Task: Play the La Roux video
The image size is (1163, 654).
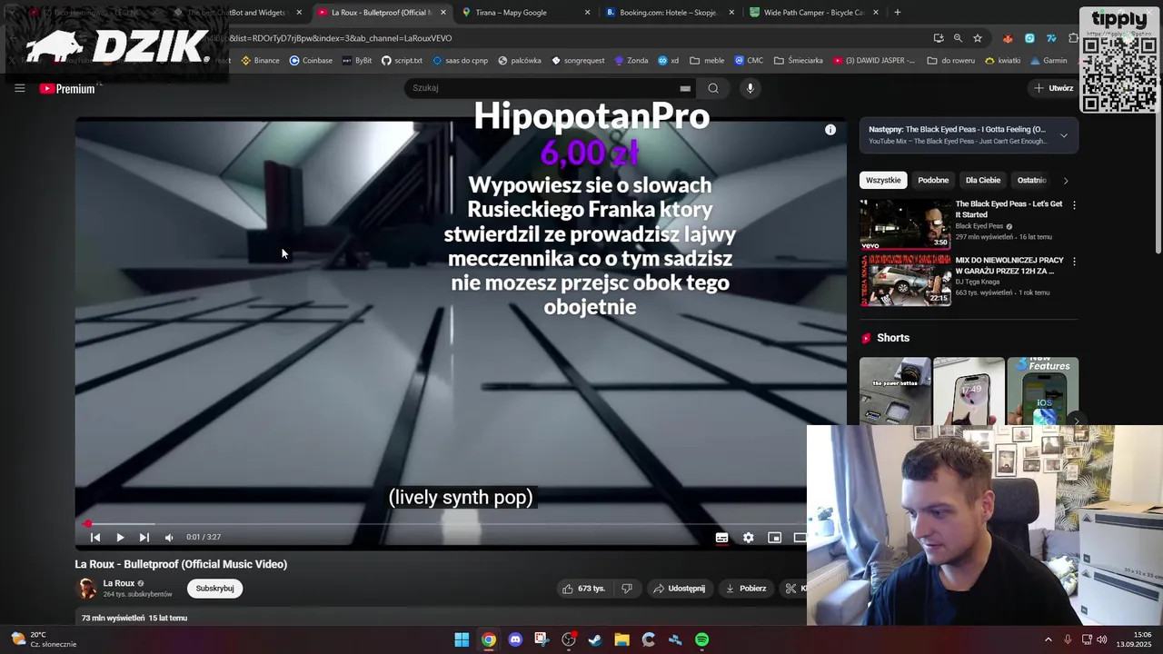Action: (120, 538)
